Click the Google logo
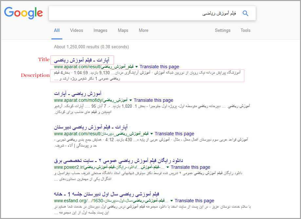Screen dimensions: 301x219 point(24,13)
